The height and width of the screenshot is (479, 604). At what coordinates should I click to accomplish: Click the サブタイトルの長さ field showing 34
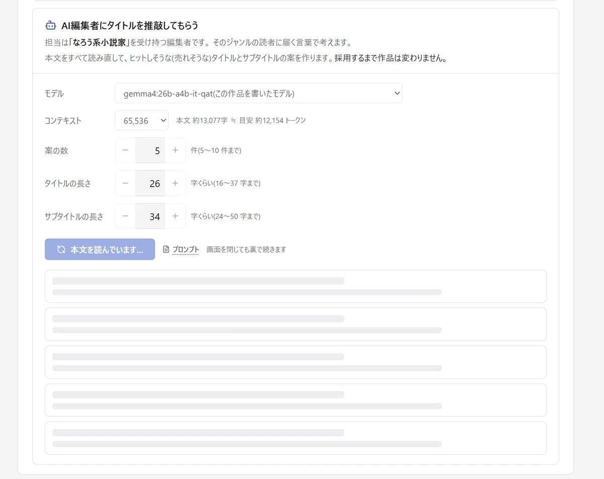pos(150,216)
